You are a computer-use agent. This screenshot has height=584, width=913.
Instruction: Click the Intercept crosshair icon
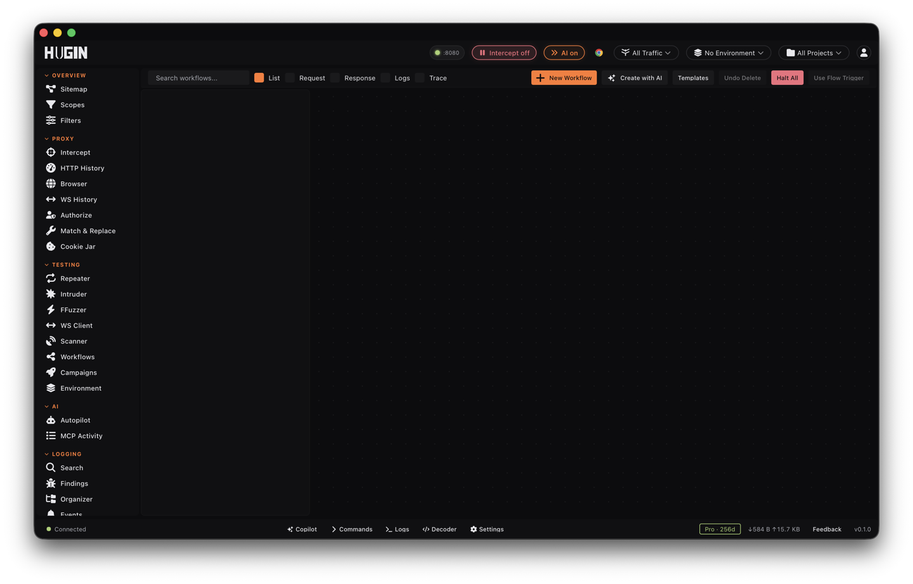[51, 152]
